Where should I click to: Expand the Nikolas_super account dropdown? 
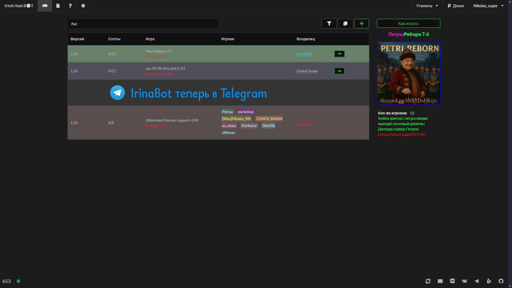[488, 6]
